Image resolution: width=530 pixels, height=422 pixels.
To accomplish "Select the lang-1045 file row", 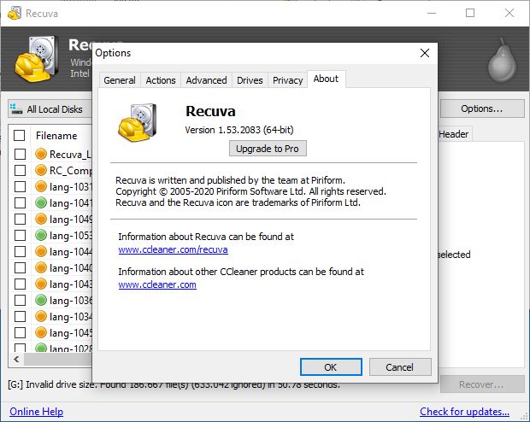I will pos(50,332).
